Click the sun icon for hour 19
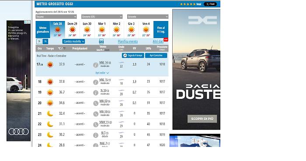 click(x=50, y=92)
